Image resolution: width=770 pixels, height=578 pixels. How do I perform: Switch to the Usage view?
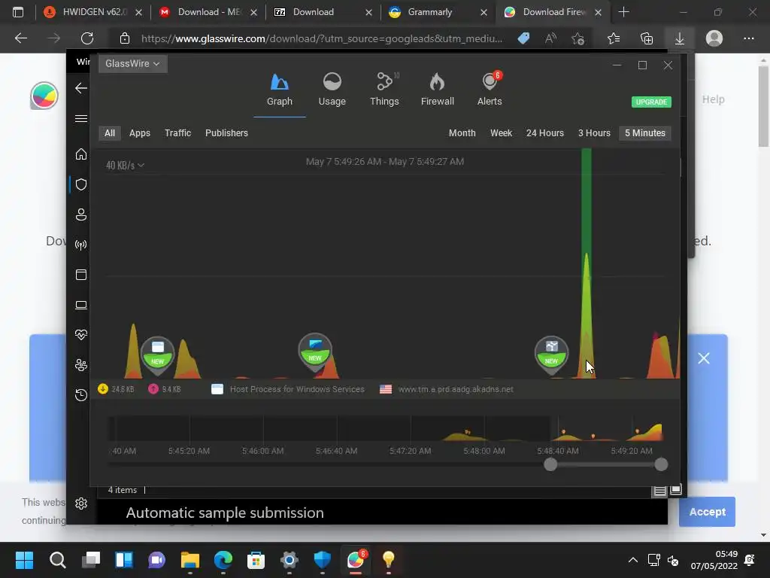(x=332, y=90)
